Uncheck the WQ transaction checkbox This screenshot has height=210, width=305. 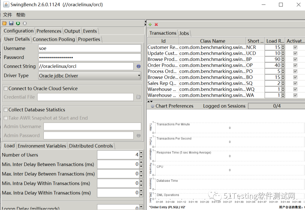tap(295, 89)
